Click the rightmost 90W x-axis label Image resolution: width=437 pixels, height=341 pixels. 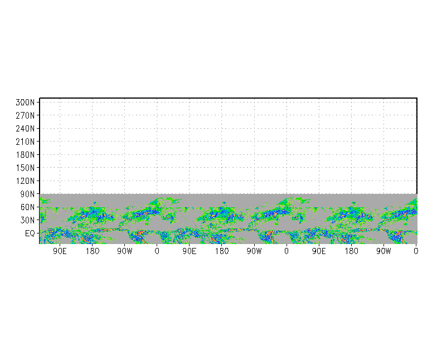(x=383, y=251)
